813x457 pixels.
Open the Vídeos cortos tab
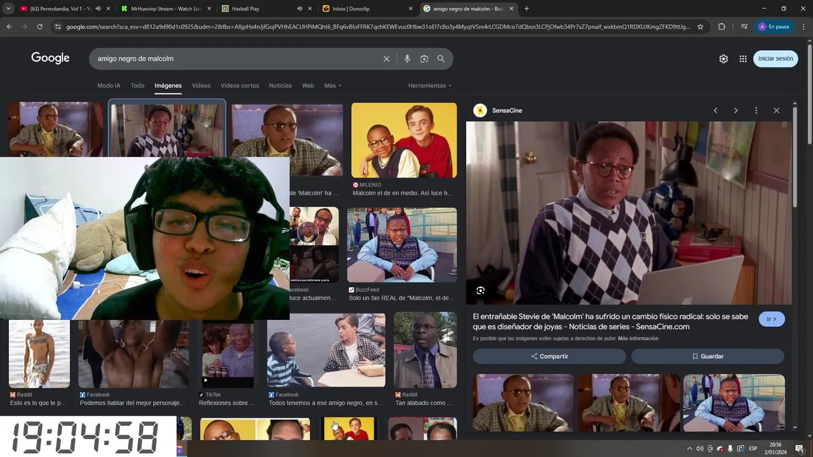click(239, 86)
